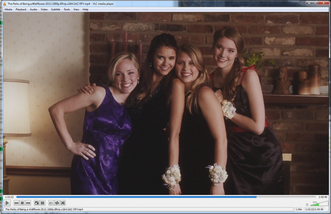The height and width of the screenshot is (214, 331).
Task: Toggle remaining time via 1:42:40 label
Action: click(323, 197)
